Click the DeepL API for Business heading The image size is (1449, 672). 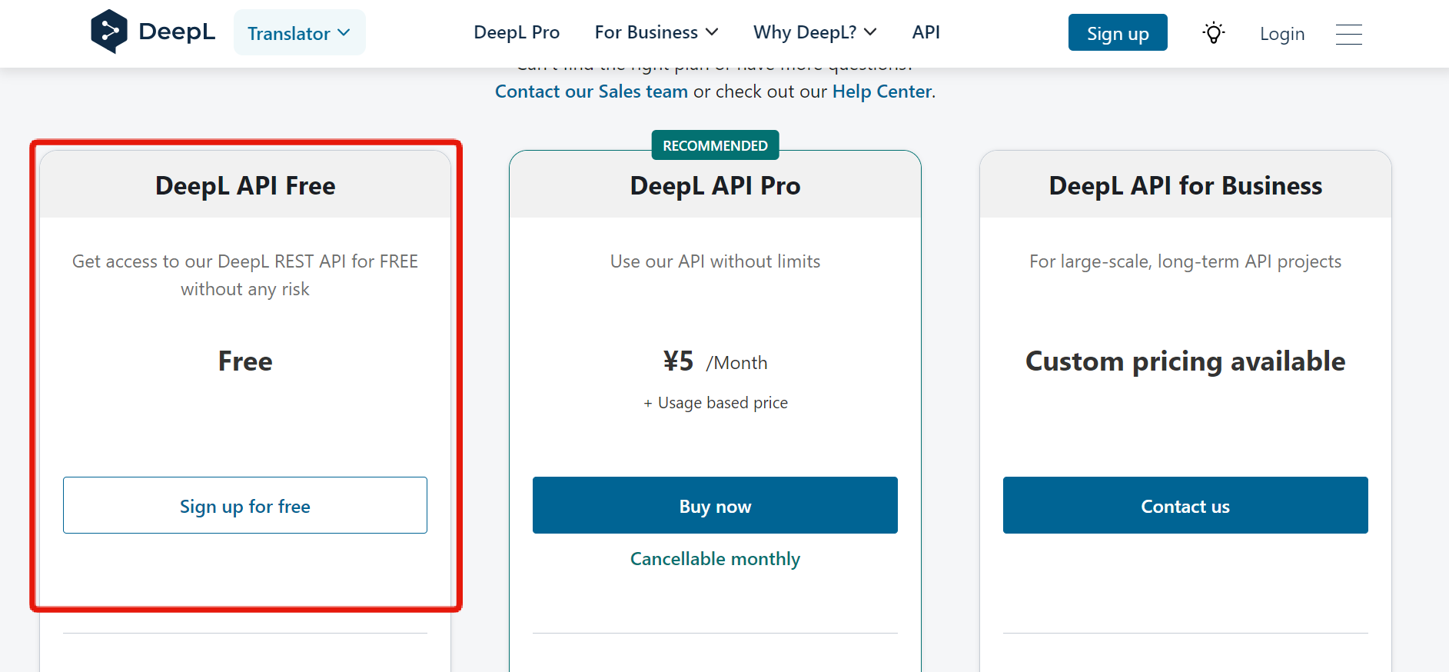[x=1185, y=186]
